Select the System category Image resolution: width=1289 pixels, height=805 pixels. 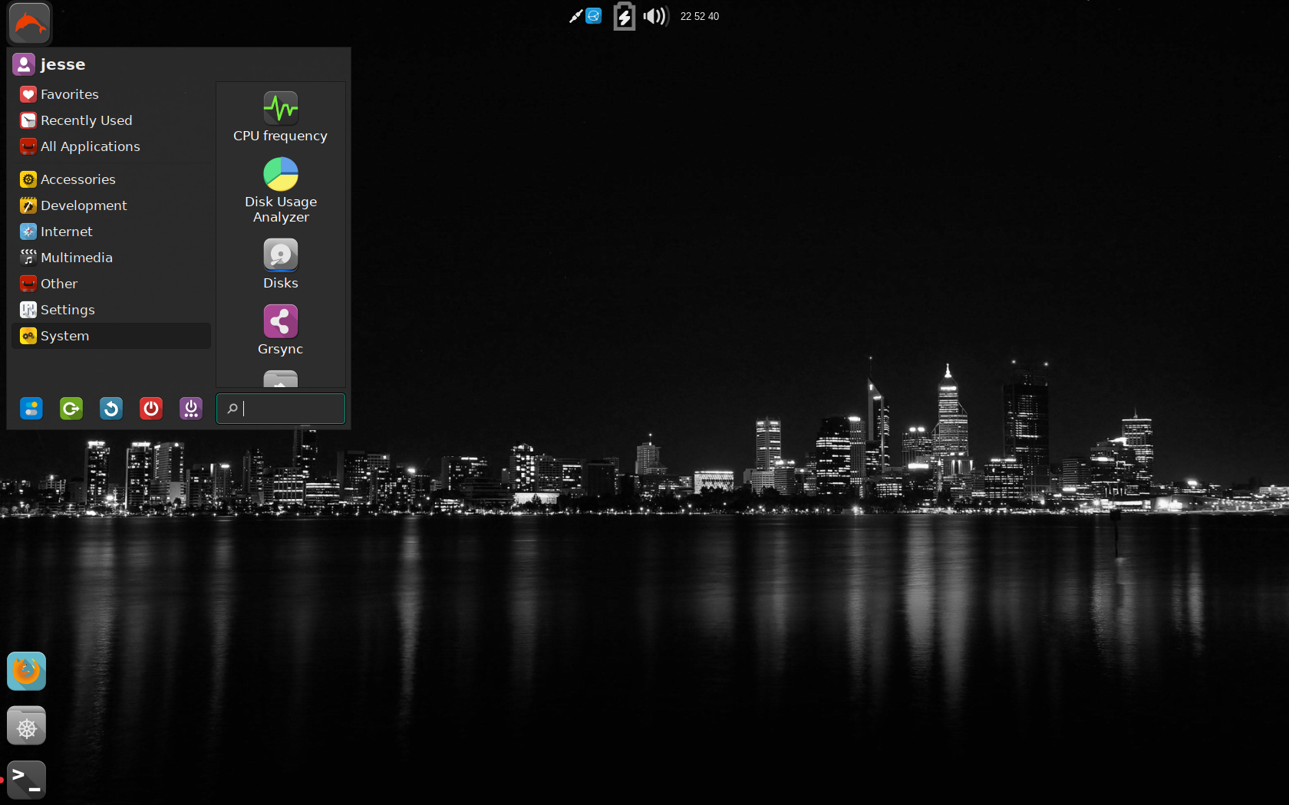[111, 336]
